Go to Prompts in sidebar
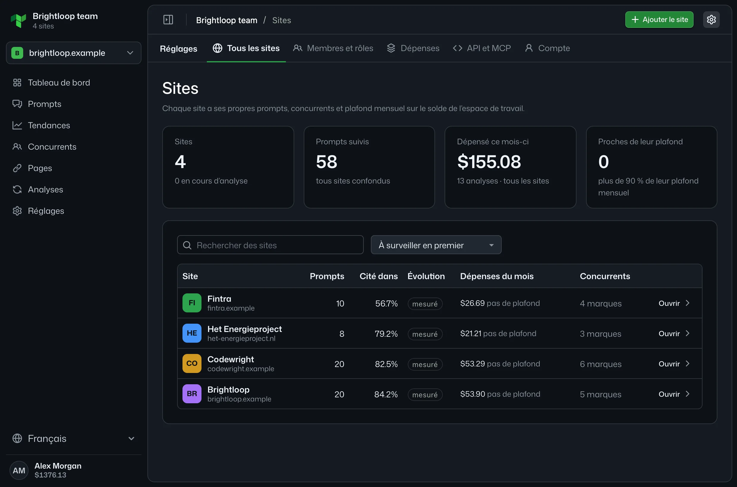The height and width of the screenshot is (487, 737). click(x=74, y=104)
